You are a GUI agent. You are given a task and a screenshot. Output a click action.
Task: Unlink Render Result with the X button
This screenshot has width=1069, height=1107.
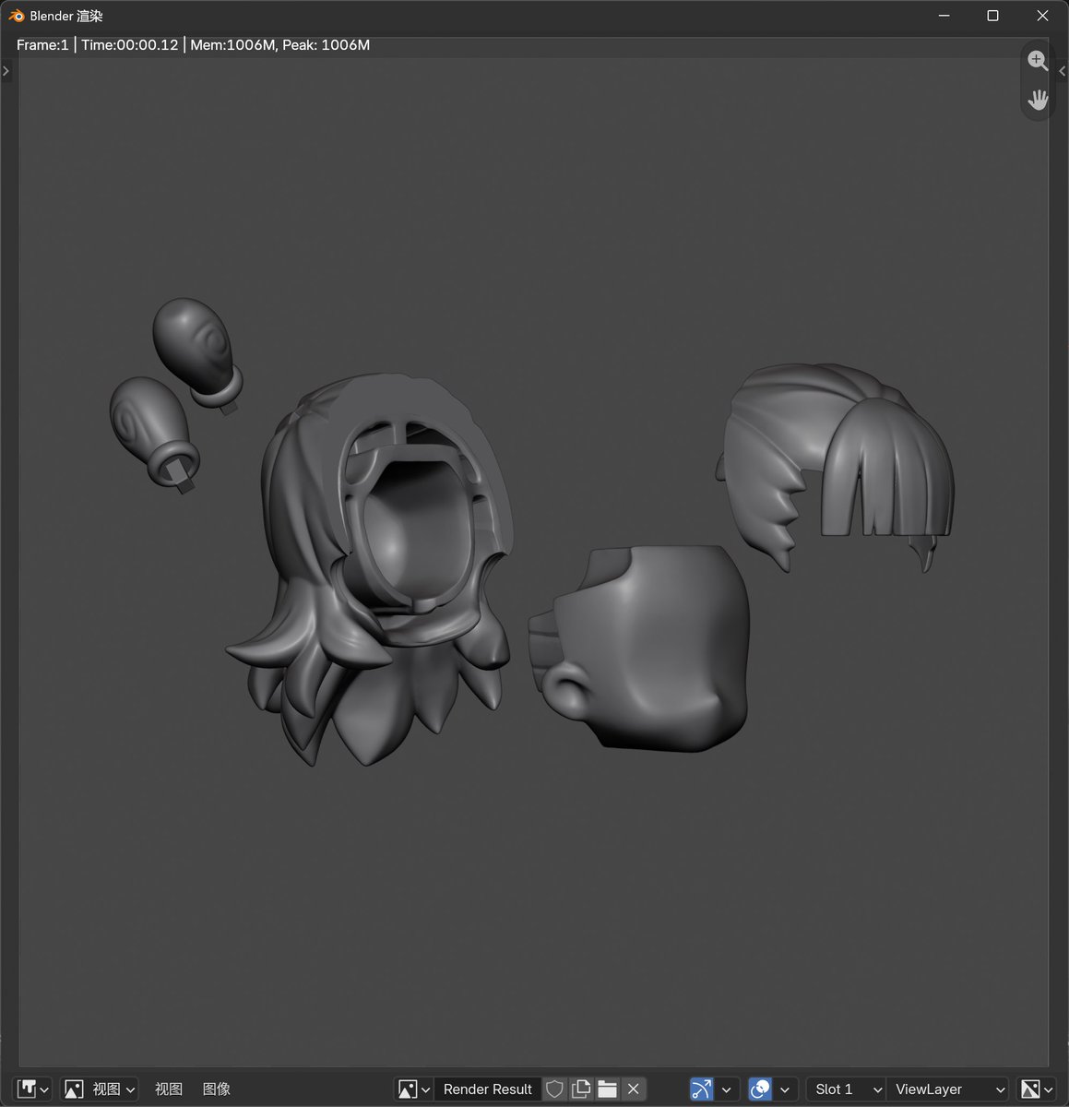click(x=634, y=1089)
